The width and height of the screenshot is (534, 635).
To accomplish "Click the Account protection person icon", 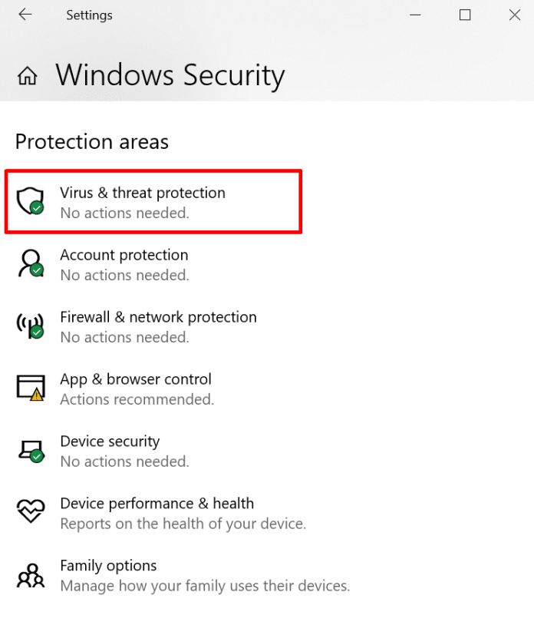I will click(30, 263).
